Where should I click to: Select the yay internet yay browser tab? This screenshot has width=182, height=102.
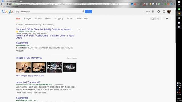click(10, 1)
